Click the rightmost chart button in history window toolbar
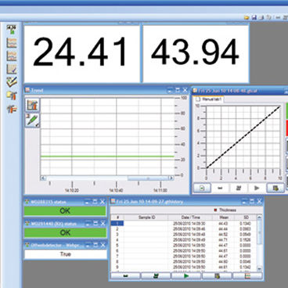The image size is (288, 288). coord(247,275)
